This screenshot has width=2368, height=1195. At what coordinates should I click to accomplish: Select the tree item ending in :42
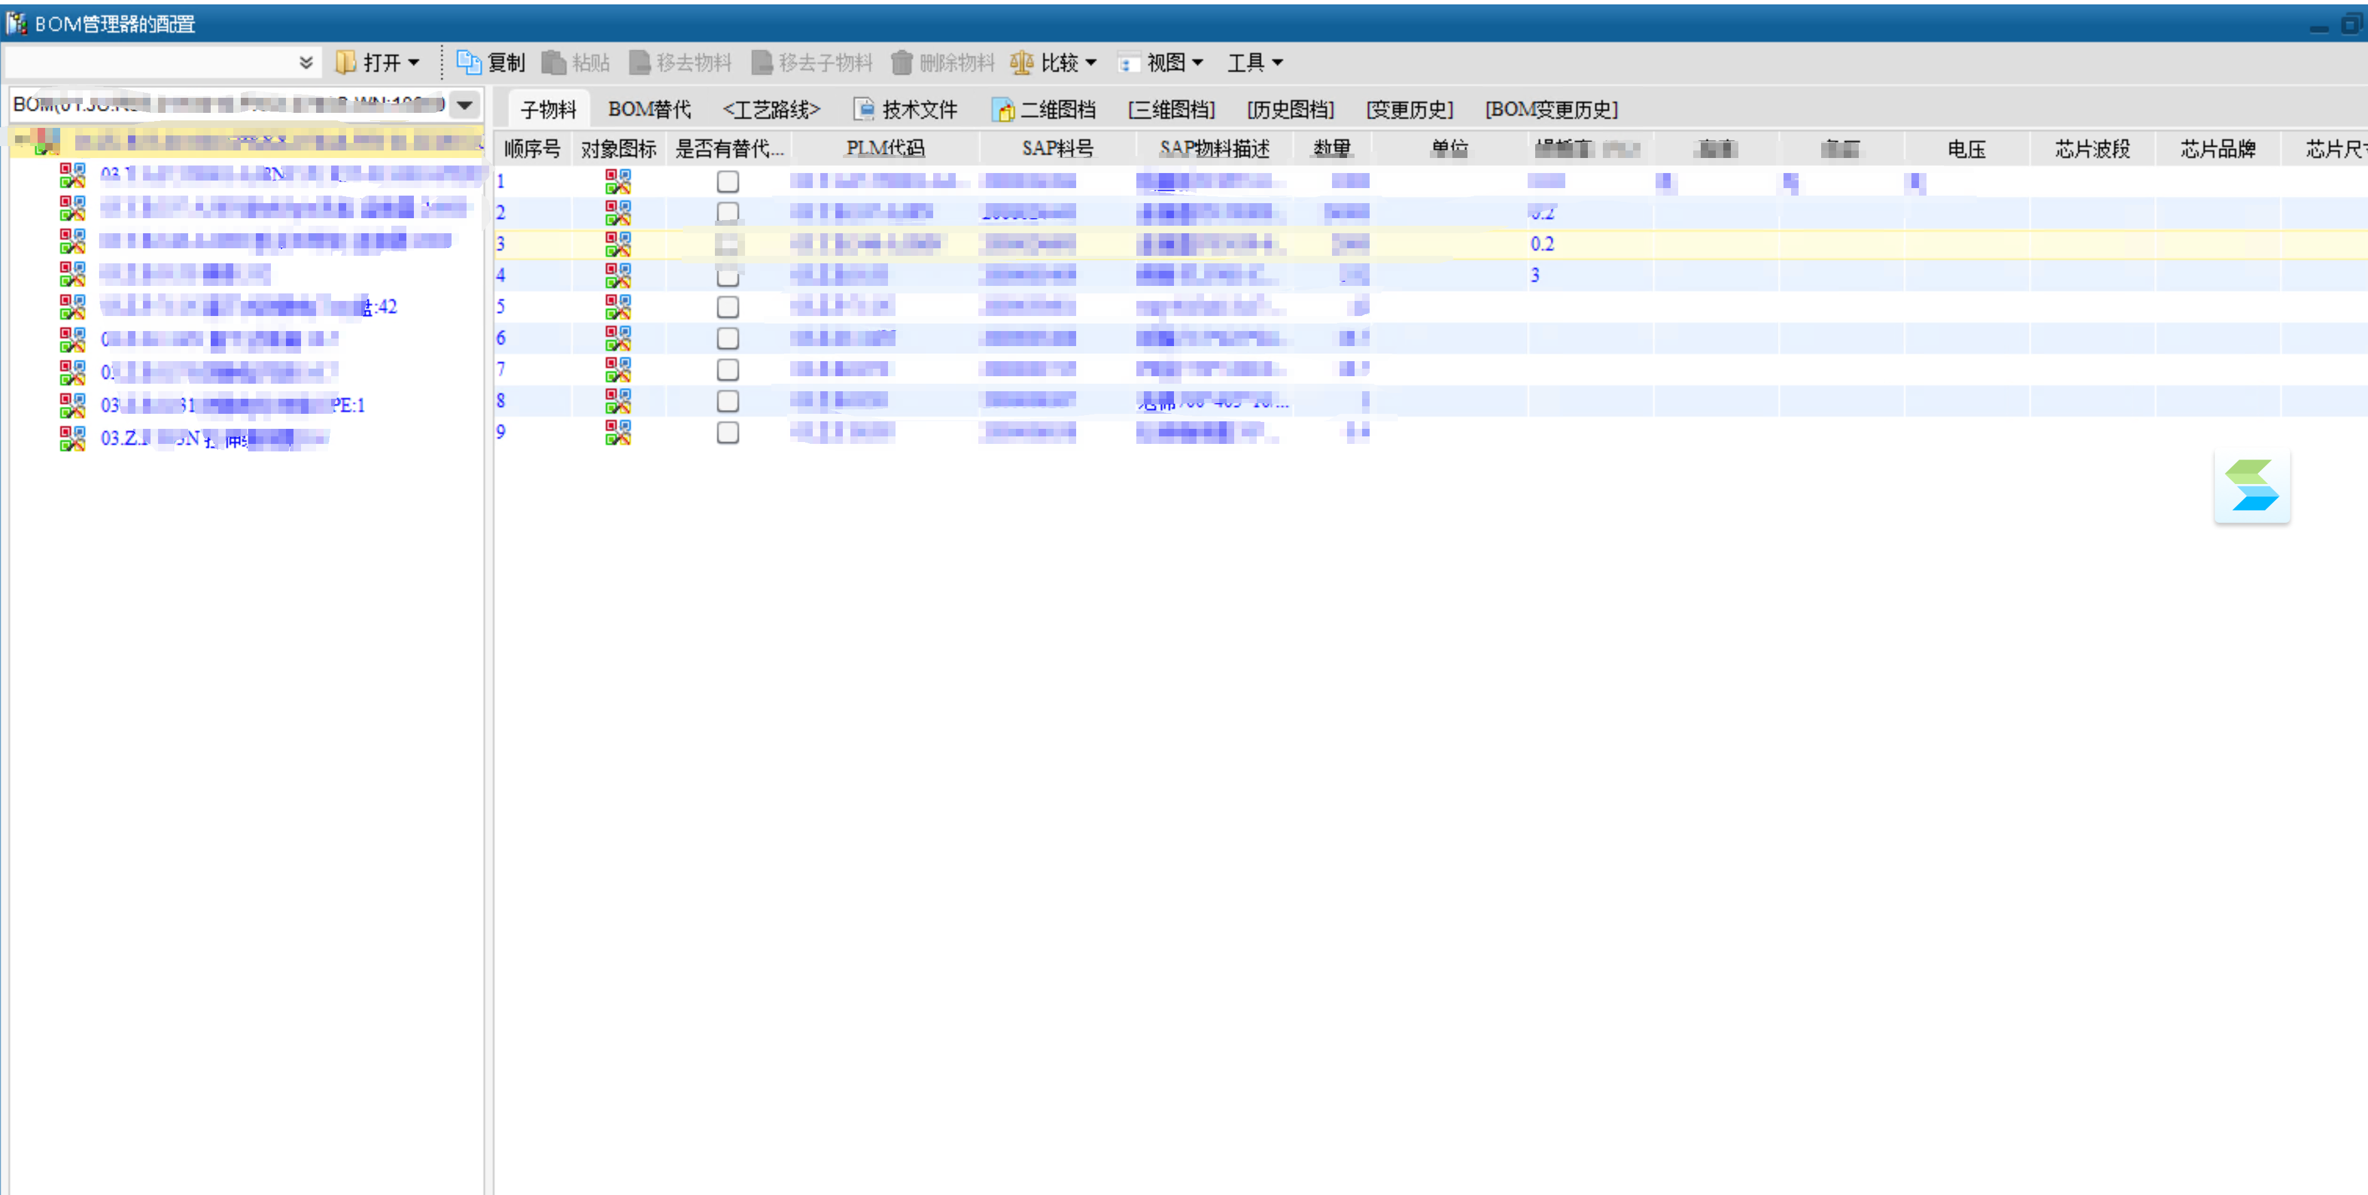248,307
